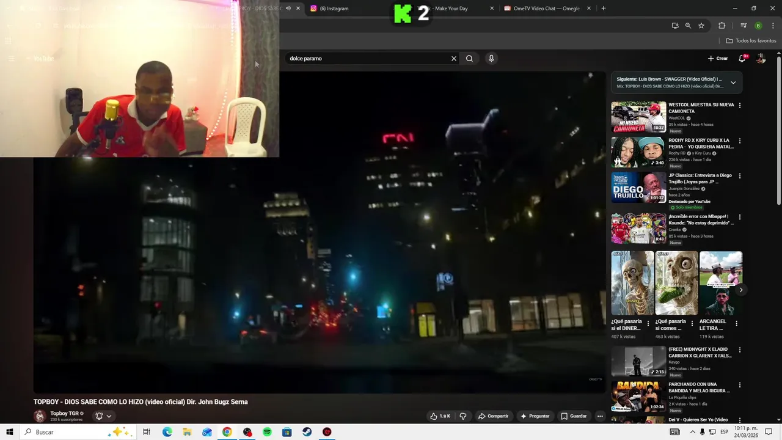Open YouTube notifications bell

742,59
